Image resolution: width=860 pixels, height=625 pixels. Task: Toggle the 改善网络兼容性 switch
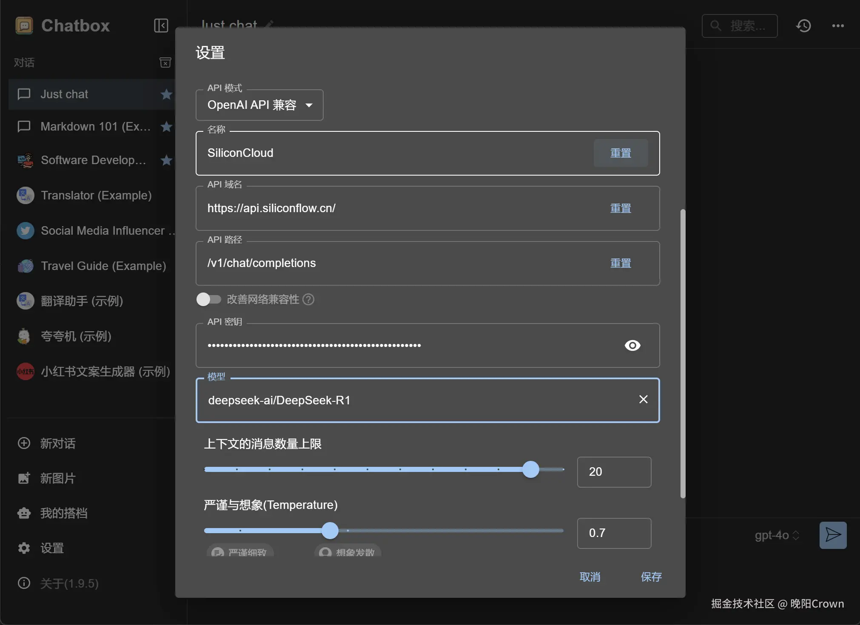pyautogui.click(x=208, y=300)
